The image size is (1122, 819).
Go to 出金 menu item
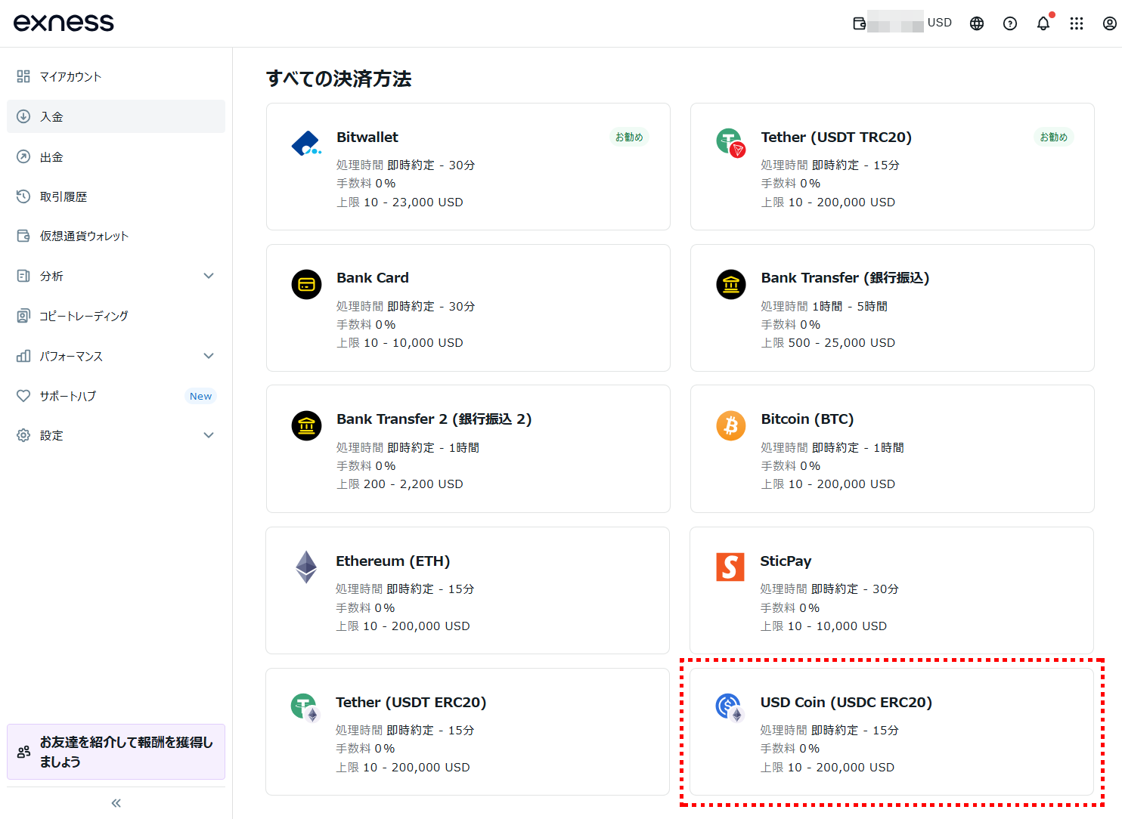click(116, 156)
